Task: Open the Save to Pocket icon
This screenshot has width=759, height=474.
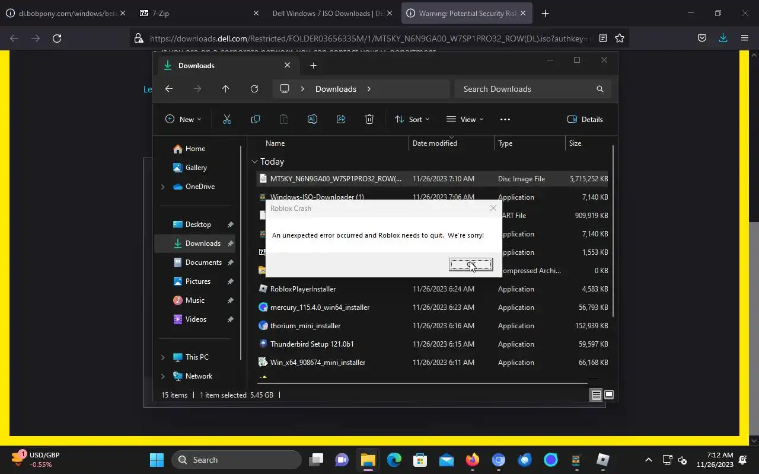Action: [701, 38]
